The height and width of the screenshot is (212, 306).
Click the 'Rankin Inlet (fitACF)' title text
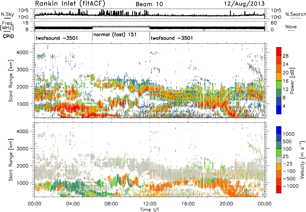(70, 3)
